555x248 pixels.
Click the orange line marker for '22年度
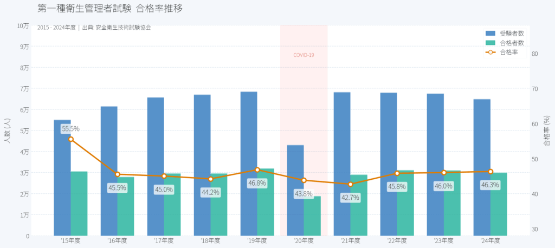point(397,173)
